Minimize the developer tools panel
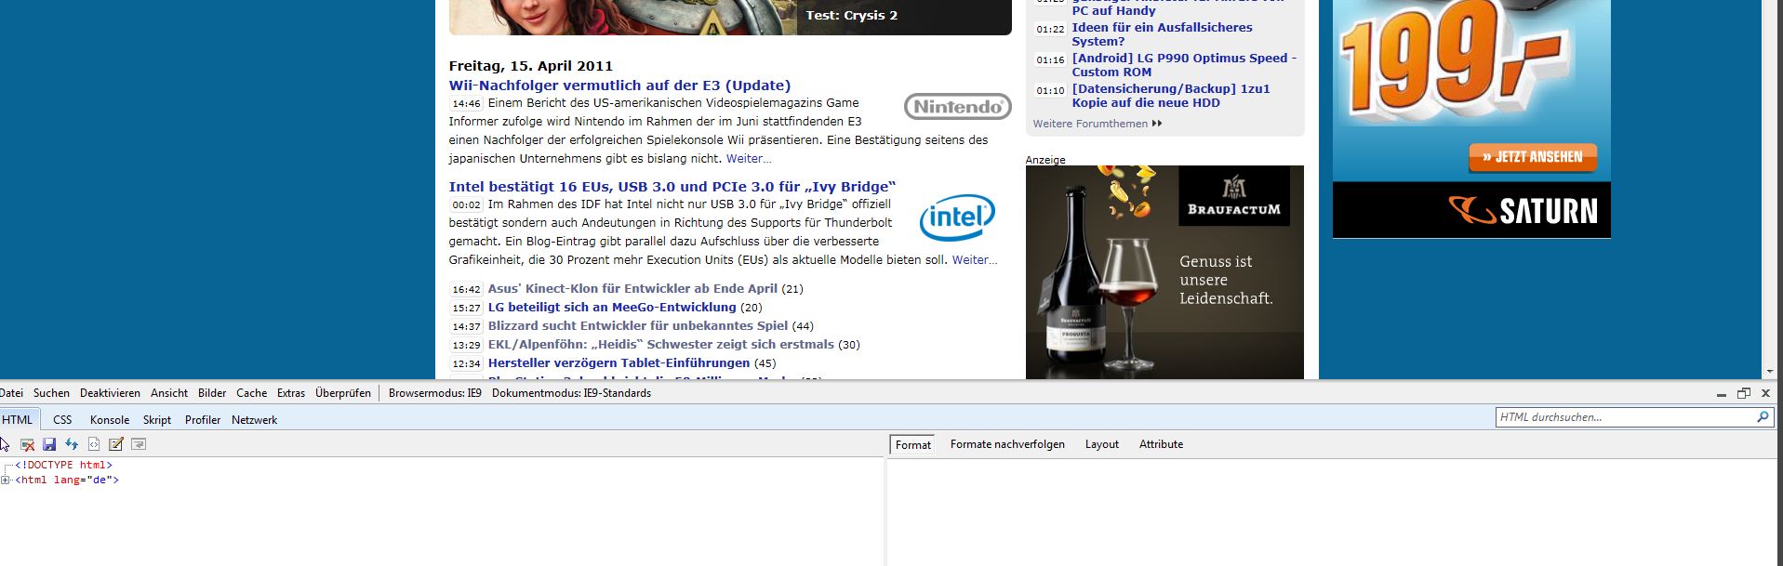The width and height of the screenshot is (1783, 566). (x=1722, y=394)
